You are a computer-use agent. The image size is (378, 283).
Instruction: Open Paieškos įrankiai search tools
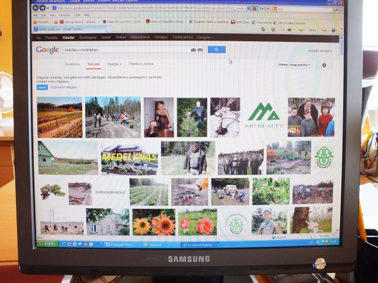(141, 64)
